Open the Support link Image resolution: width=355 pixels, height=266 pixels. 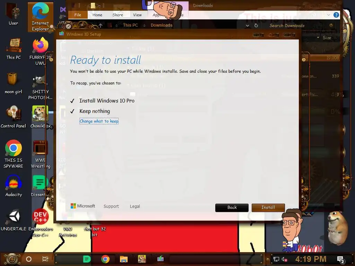pos(111,206)
